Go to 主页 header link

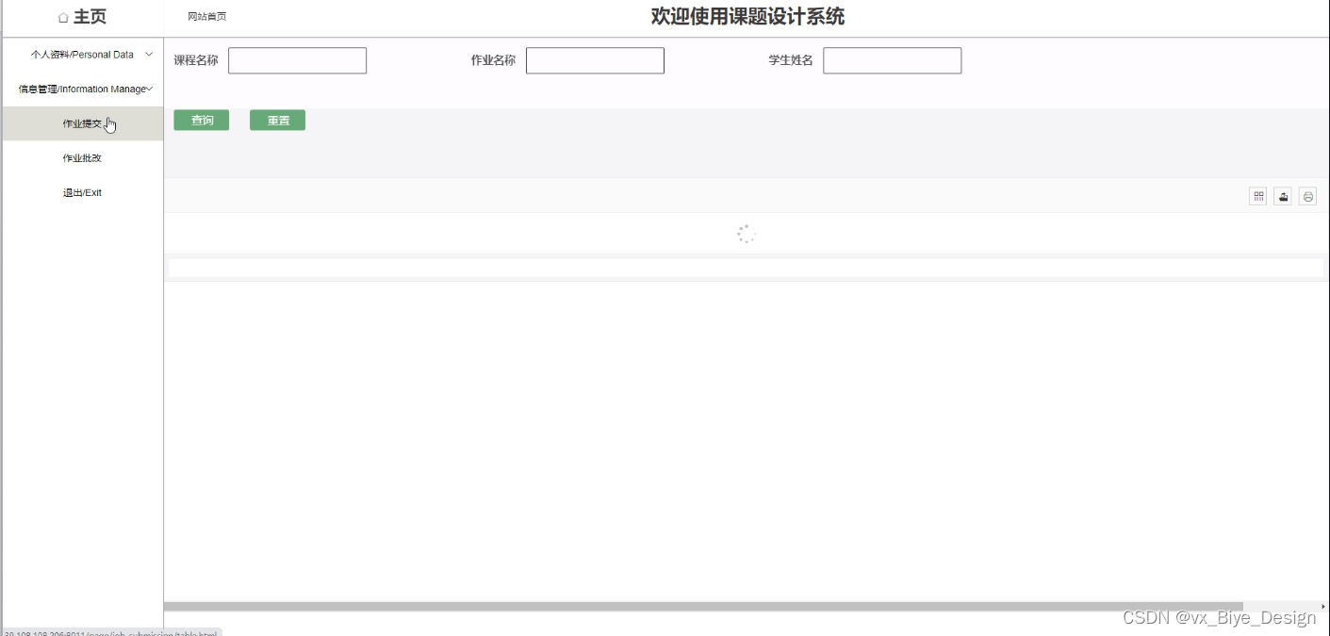(x=90, y=17)
